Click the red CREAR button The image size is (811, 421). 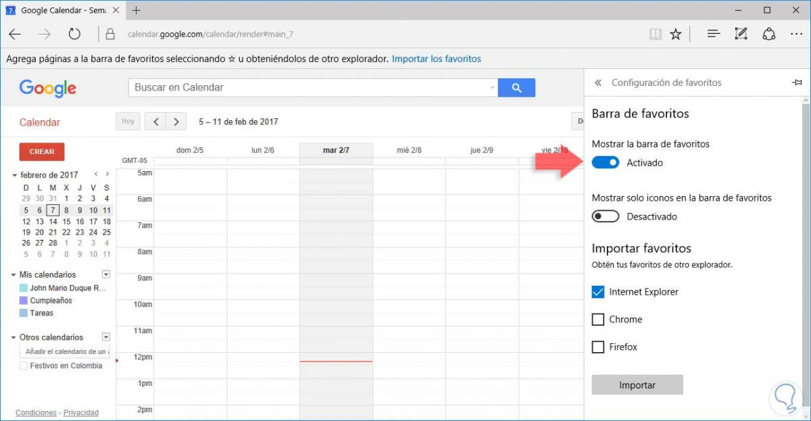(x=42, y=151)
